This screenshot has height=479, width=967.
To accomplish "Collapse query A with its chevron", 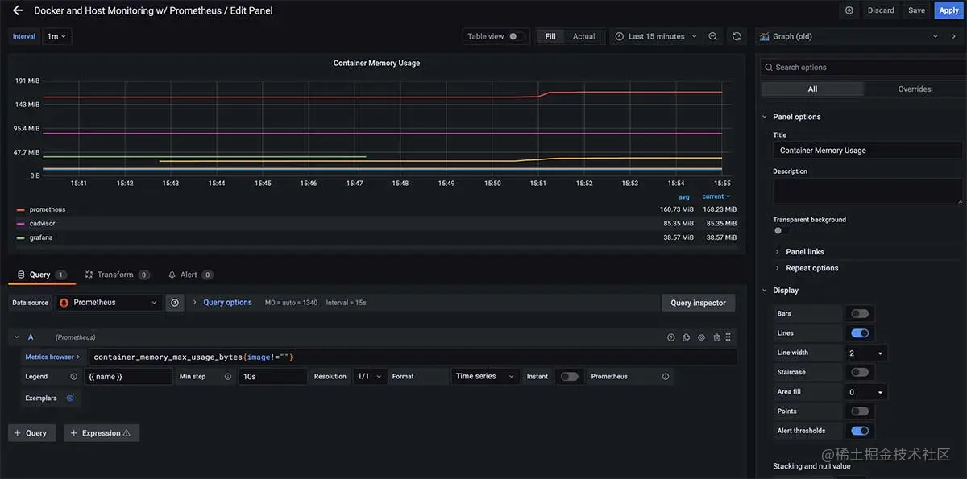I will (x=17, y=337).
